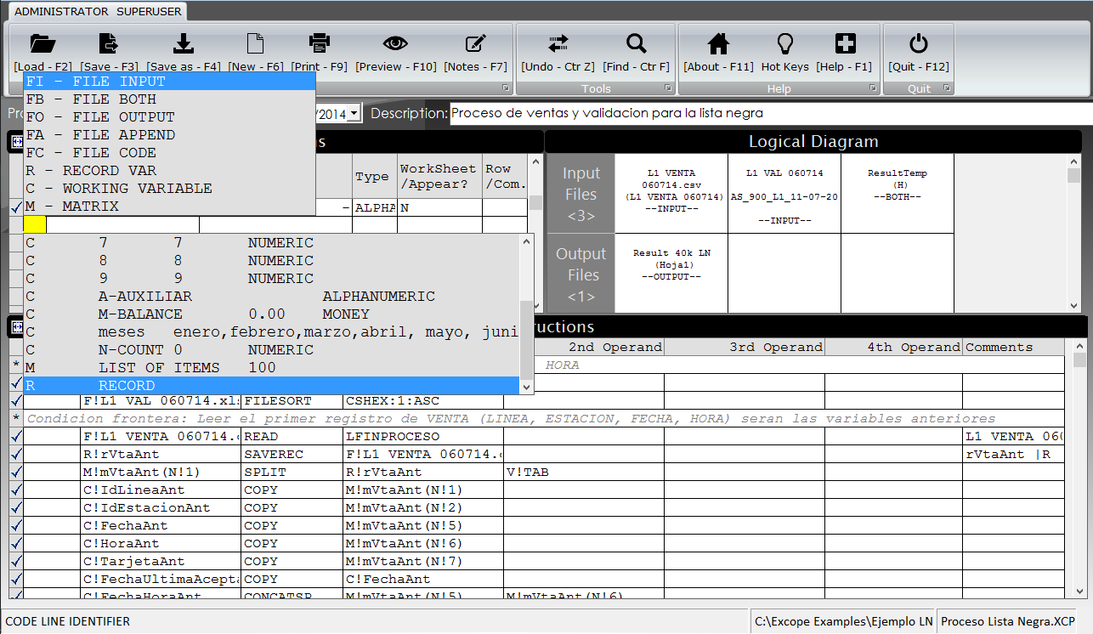1093x634 pixels.
Task: Click Proceso Lista Negra.XCP in status bar
Action: tap(1008, 621)
